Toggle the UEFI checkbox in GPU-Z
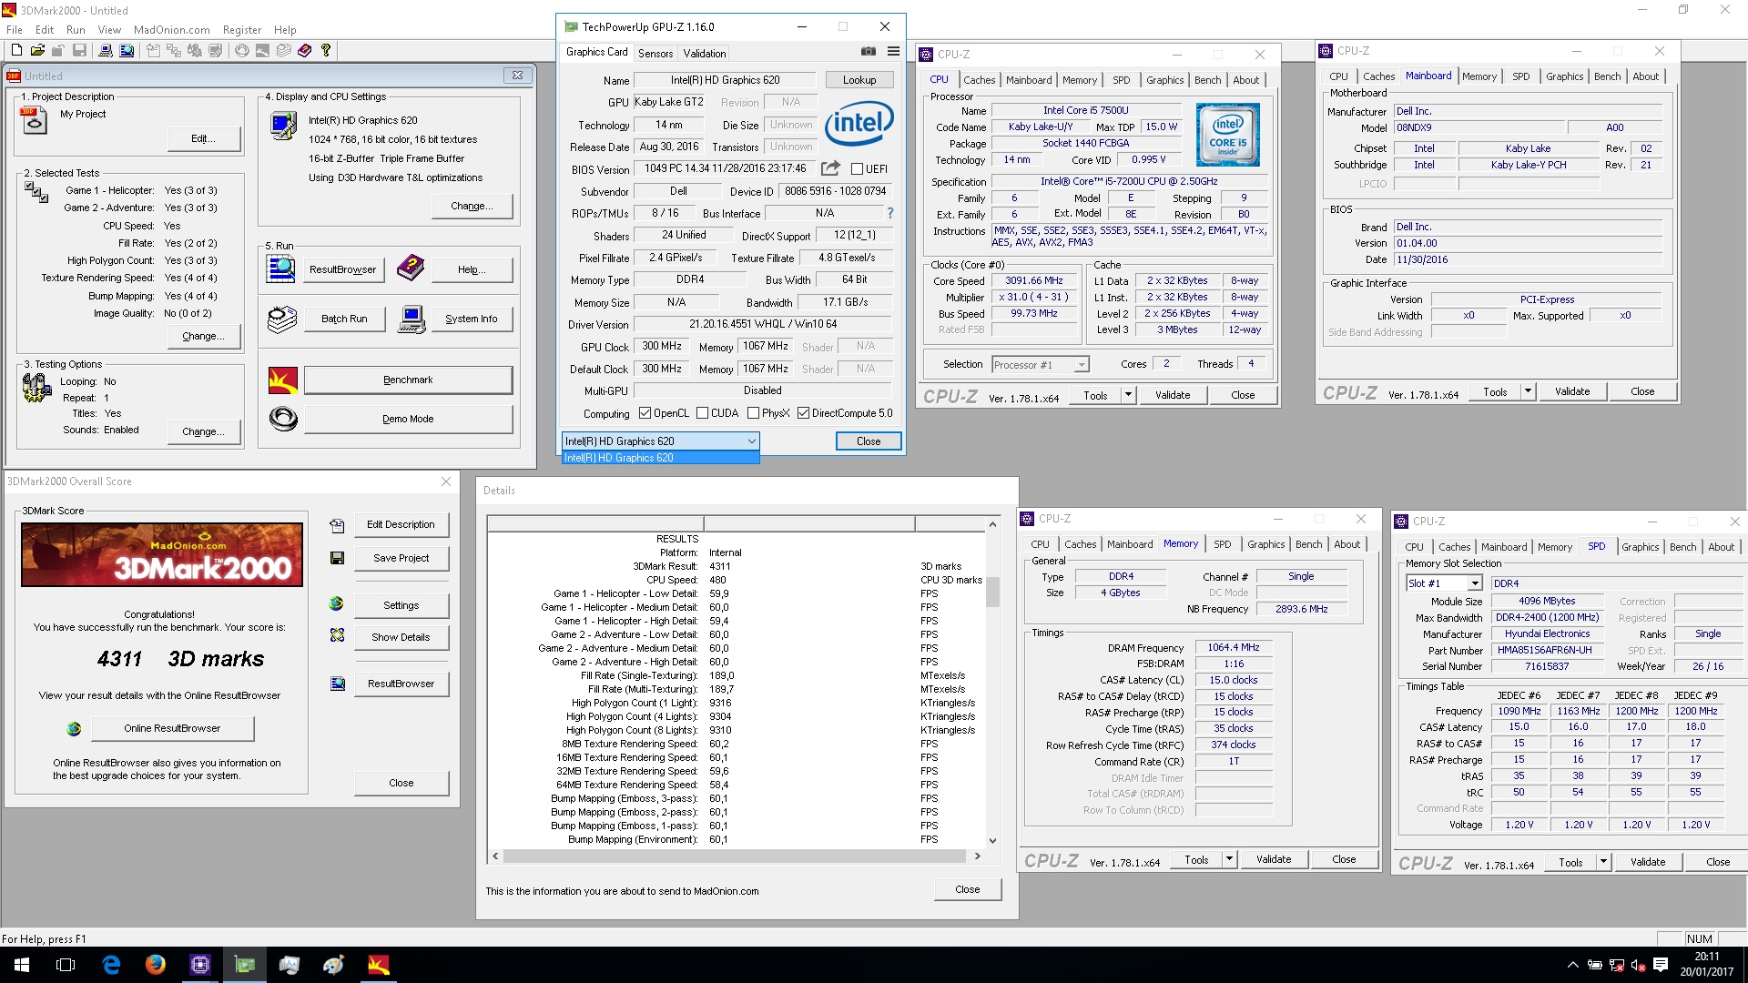 [857, 168]
